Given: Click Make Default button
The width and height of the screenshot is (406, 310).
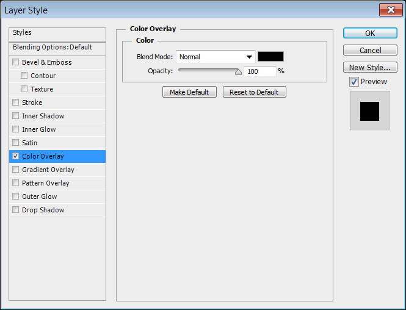Looking at the screenshot, I should (x=189, y=92).
